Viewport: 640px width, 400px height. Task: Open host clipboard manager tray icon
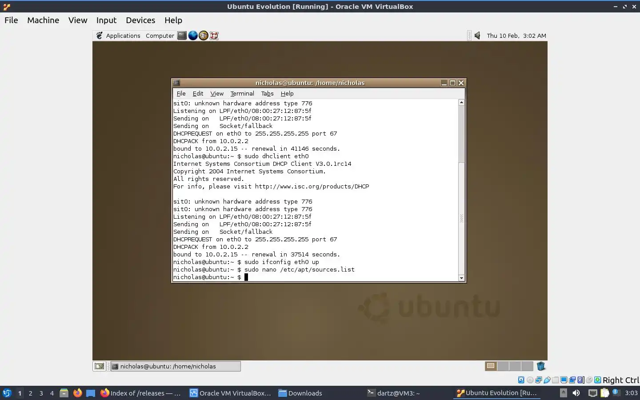[604, 393]
